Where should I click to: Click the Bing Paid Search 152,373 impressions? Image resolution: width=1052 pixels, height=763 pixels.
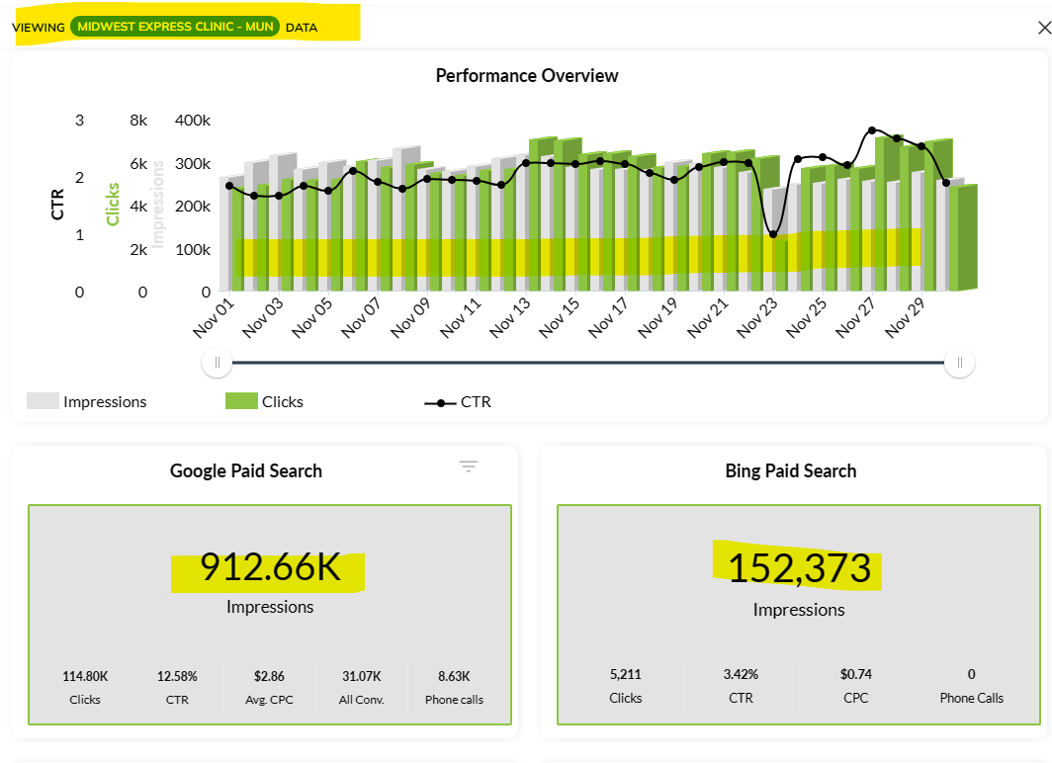[x=799, y=570]
